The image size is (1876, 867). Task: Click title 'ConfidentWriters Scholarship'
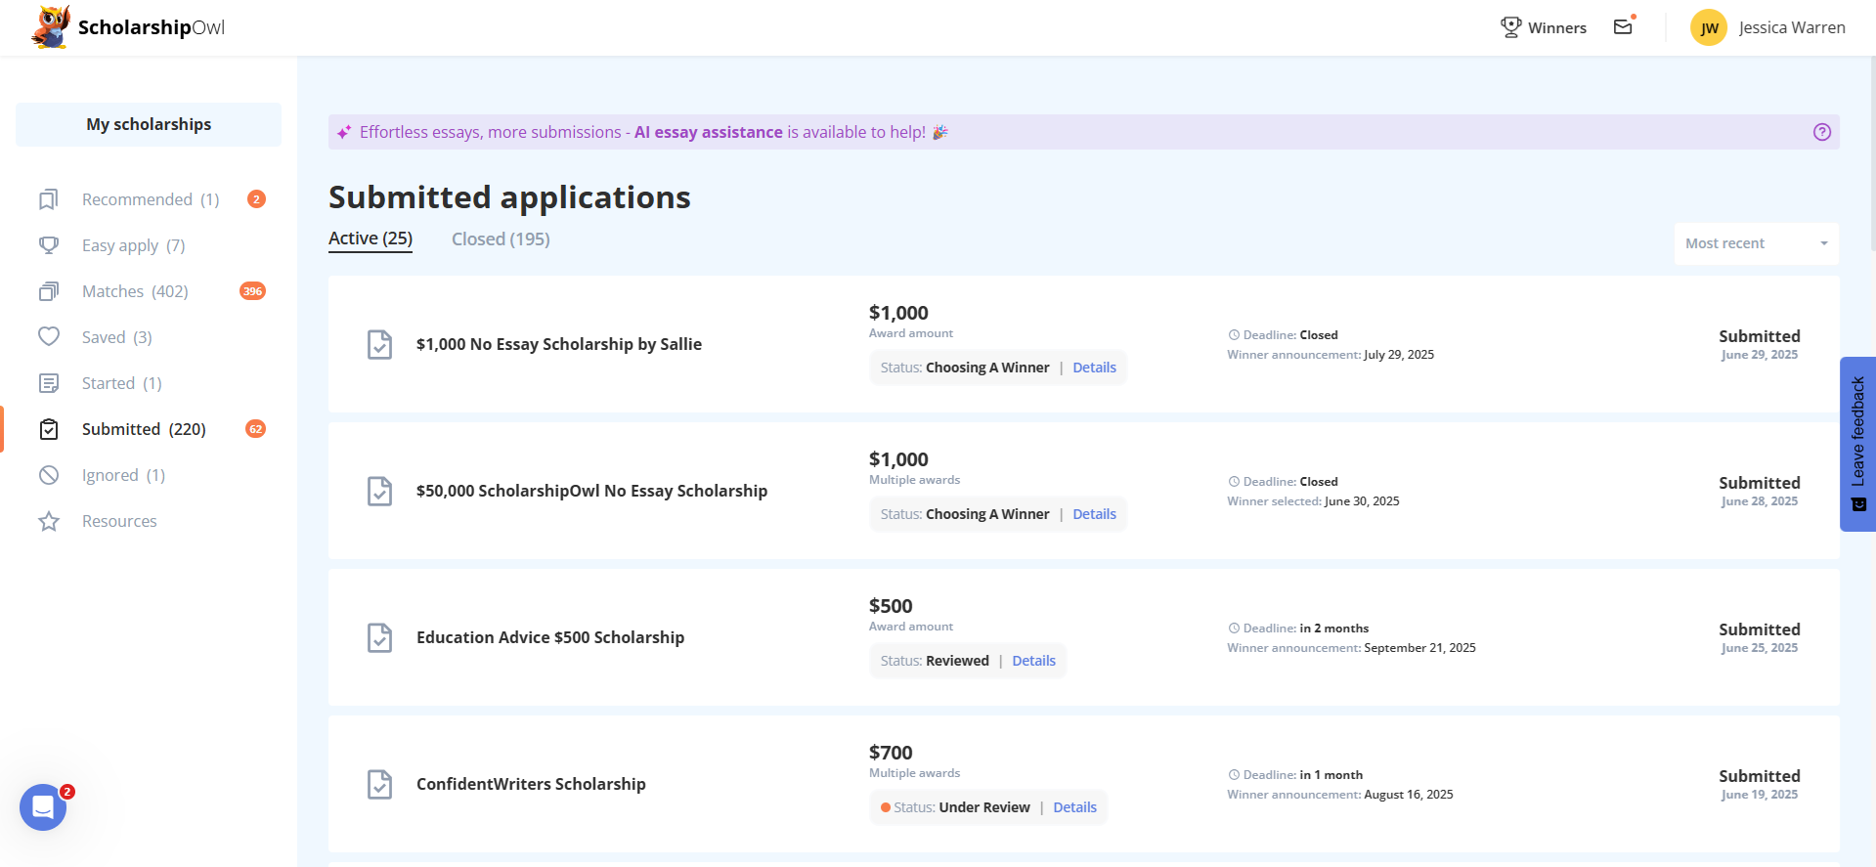point(531,784)
